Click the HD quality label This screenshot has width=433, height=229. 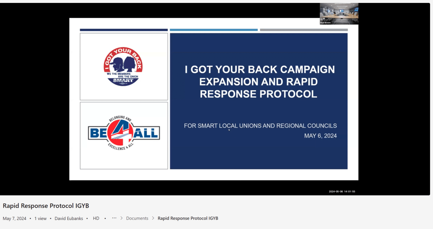(x=96, y=218)
